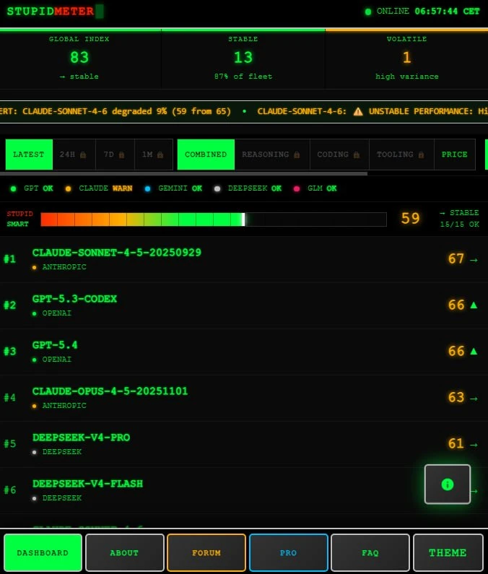The height and width of the screenshot is (574, 488).
Task: Click the #6 rank number
Action: pos(10,490)
